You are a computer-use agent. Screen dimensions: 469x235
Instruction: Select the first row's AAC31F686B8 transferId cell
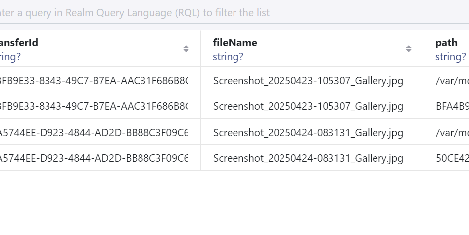[x=94, y=81]
